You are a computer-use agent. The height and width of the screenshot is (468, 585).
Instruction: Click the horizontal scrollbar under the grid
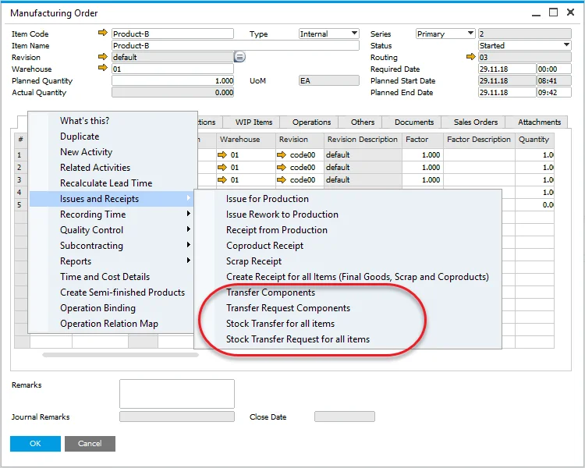[120, 355]
